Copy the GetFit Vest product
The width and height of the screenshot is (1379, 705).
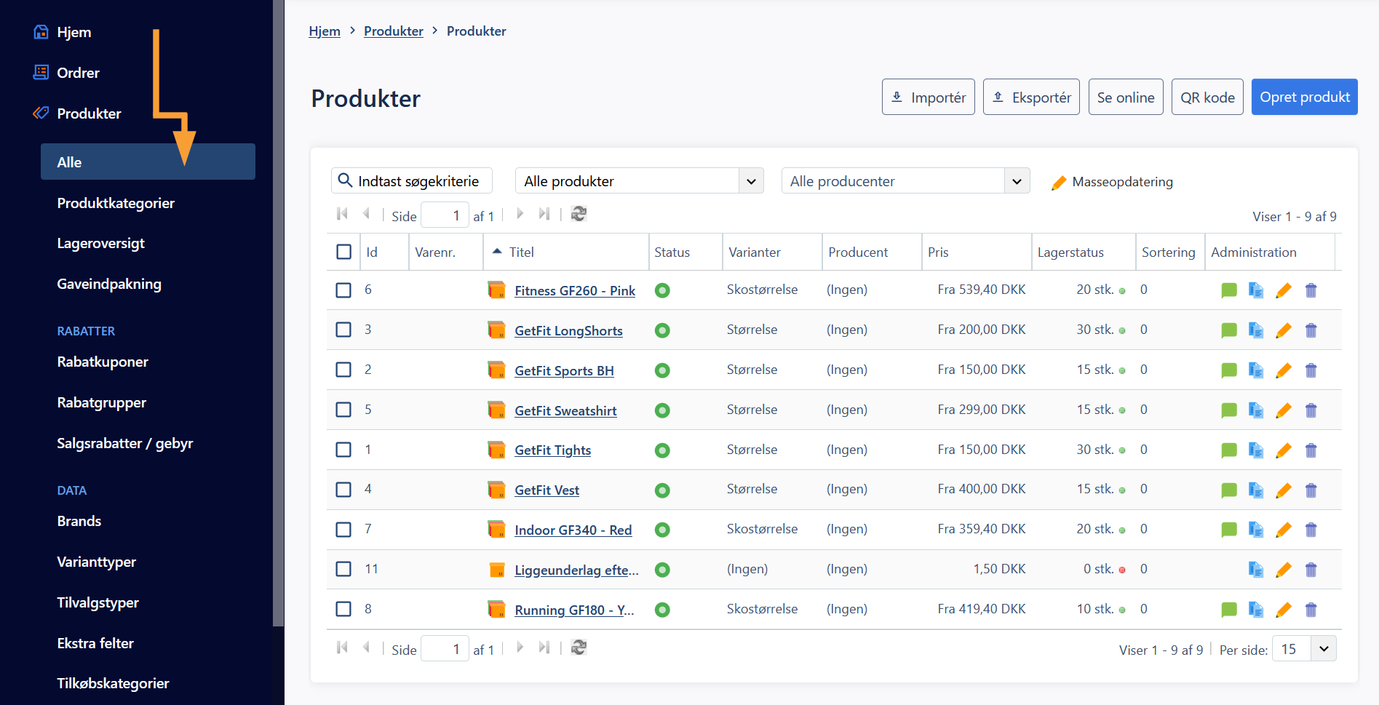1256,490
